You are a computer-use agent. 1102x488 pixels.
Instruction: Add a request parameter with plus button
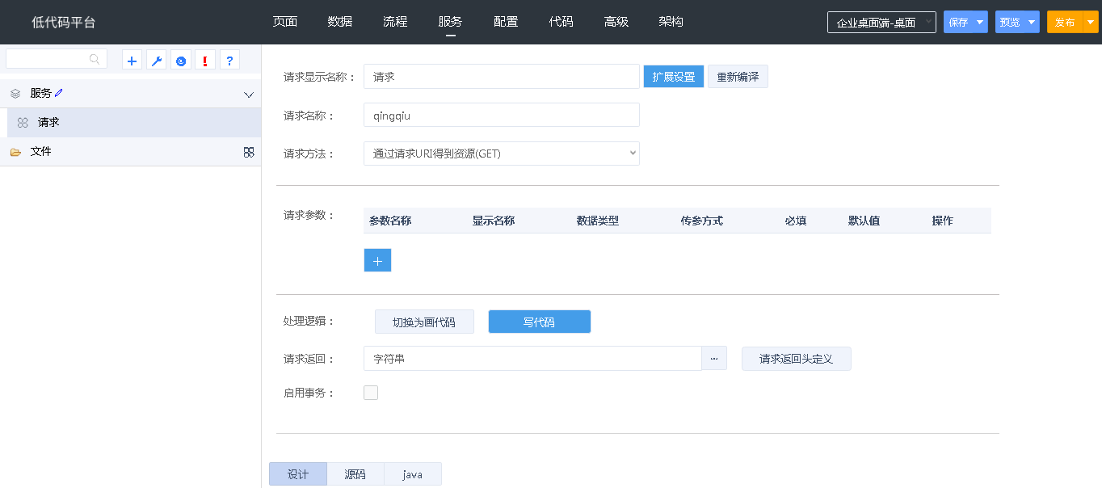tap(377, 260)
